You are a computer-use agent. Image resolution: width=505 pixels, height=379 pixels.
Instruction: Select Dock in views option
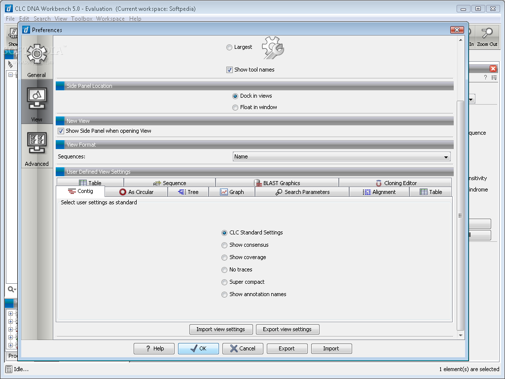[x=235, y=96]
